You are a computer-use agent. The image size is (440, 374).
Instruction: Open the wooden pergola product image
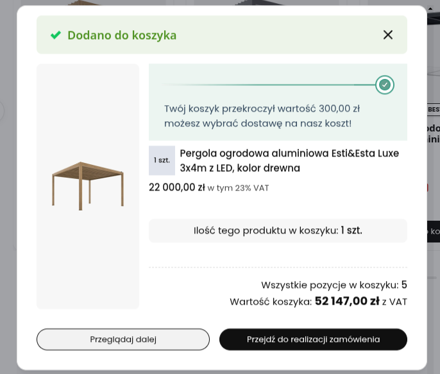click(88, 186)
